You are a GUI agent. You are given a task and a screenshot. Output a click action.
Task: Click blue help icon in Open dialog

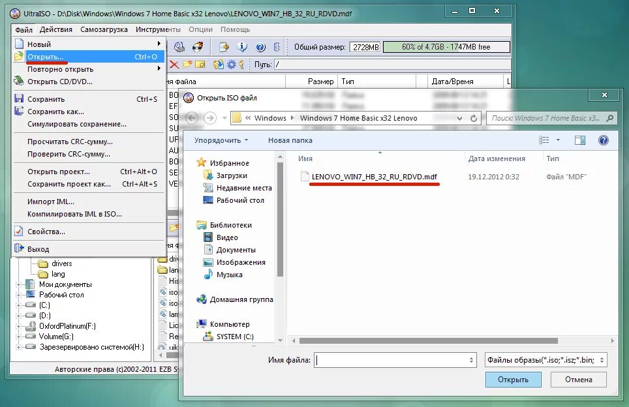(602, 140)
